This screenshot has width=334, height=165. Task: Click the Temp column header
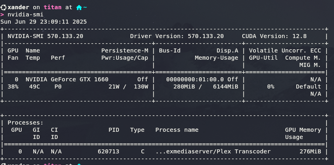(x=33, y=58)
